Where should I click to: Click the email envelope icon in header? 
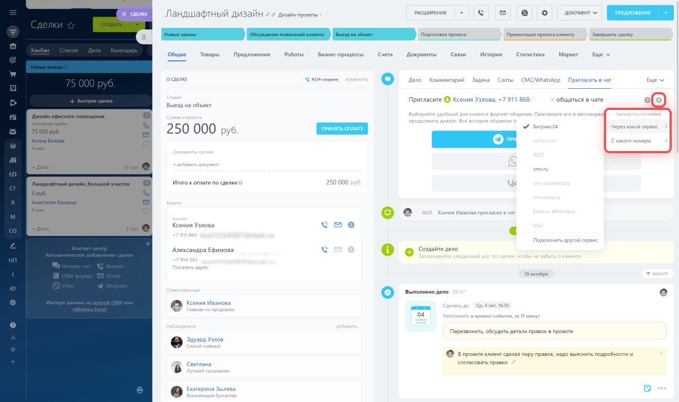[x=502, y=13]
